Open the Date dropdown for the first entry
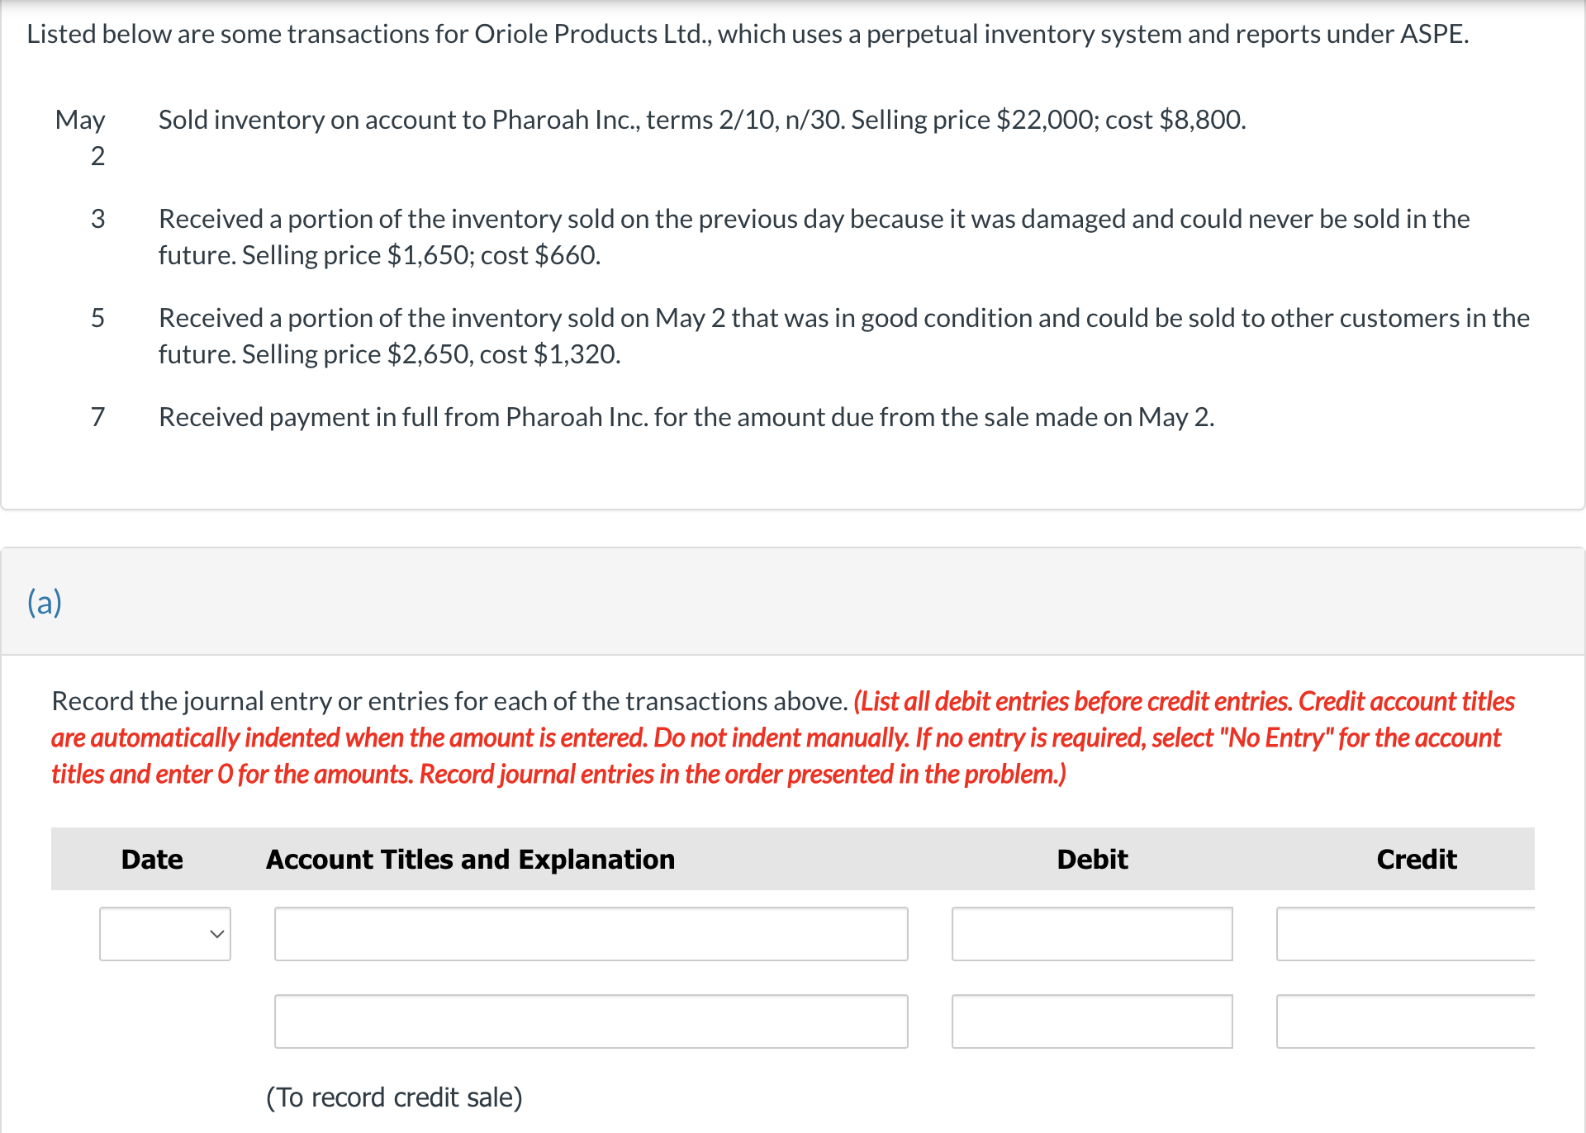This screenshot has width=1586, height=1133. 164,933
